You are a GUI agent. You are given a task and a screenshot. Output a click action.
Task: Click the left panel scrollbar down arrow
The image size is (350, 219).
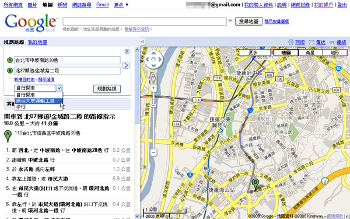[x=137, y=216]
